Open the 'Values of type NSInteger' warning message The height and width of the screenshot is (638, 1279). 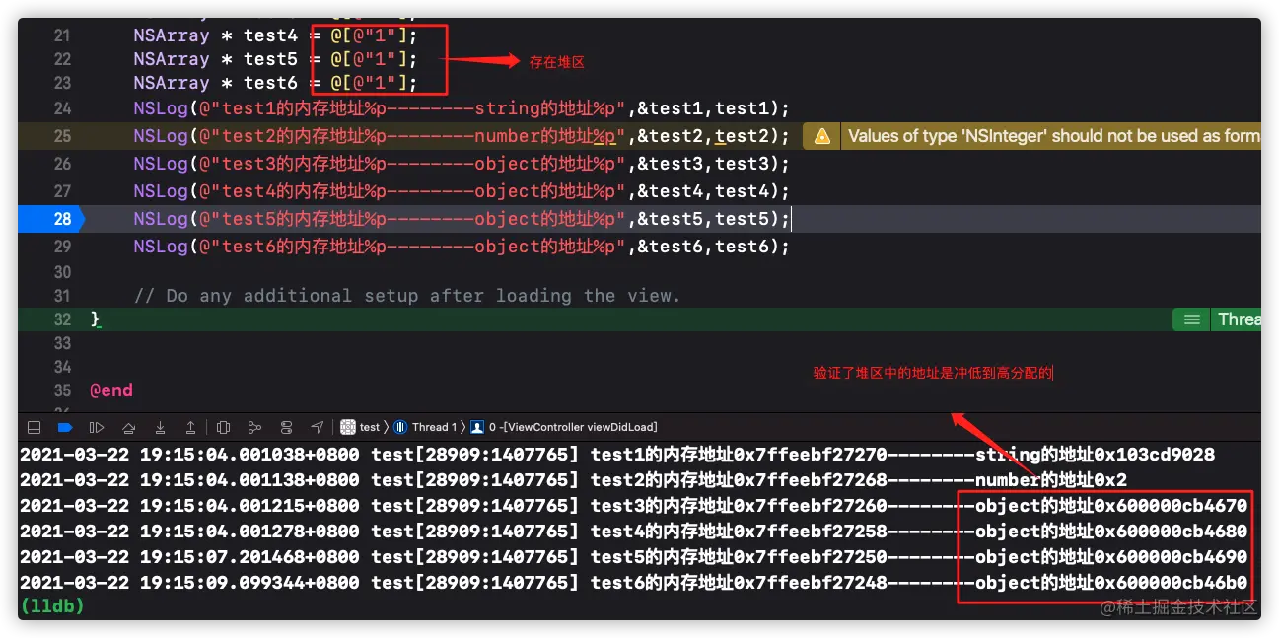tap(1053, 136)
